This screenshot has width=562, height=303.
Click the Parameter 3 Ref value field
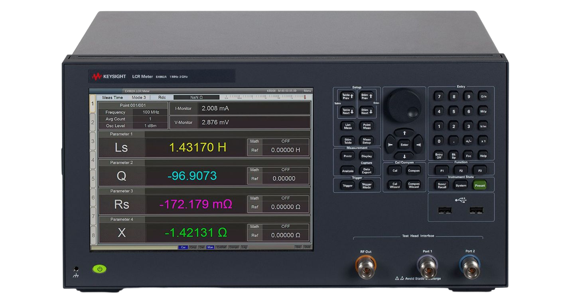tap(285, 207)
